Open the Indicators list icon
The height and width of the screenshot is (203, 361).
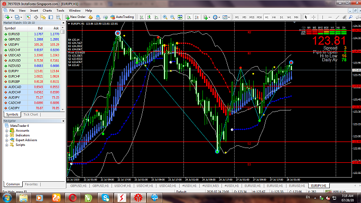pyautogui.click(x=206, y=17)
